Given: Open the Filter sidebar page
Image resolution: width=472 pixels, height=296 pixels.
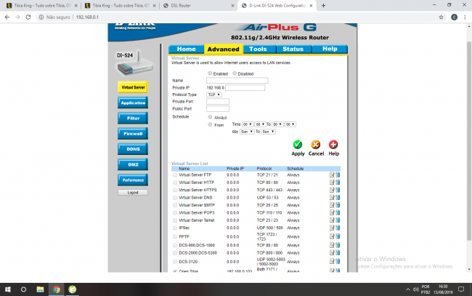Looking at the screenshot, I should tap(133, 118).
